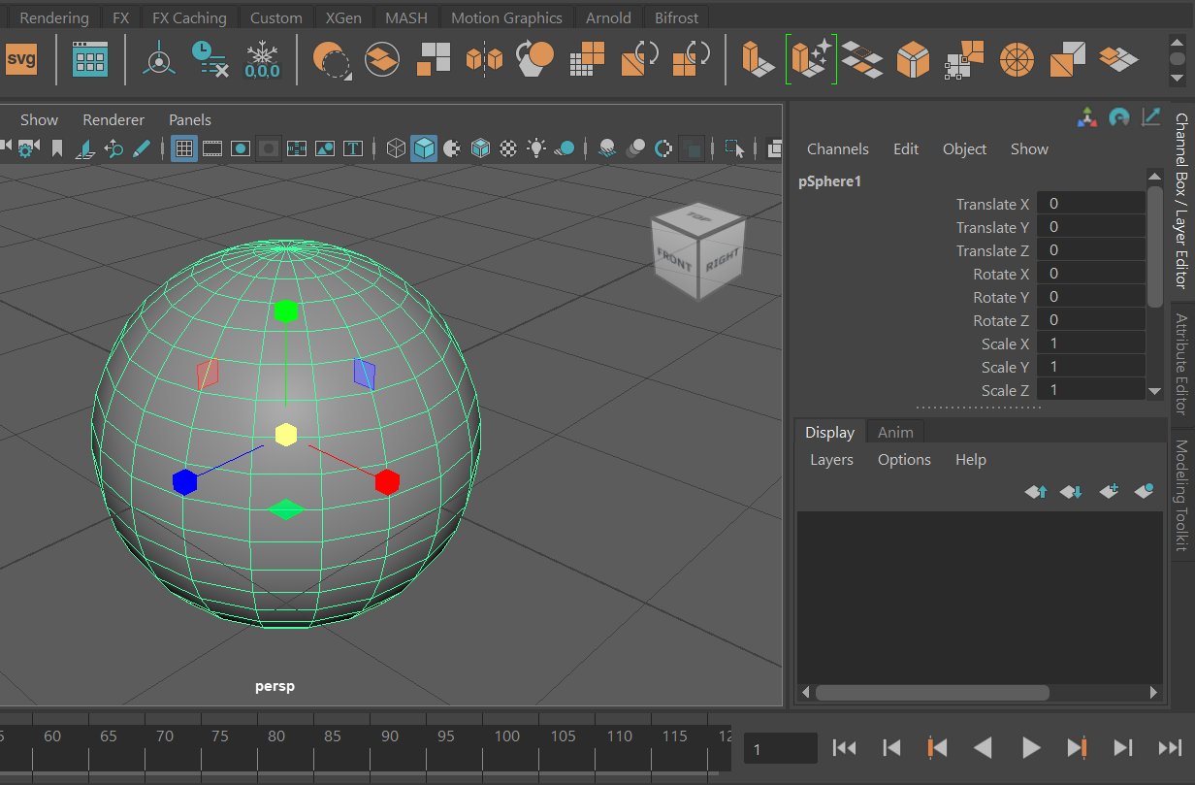Switch to the MASH shelf tab

(x=407, y=17)
